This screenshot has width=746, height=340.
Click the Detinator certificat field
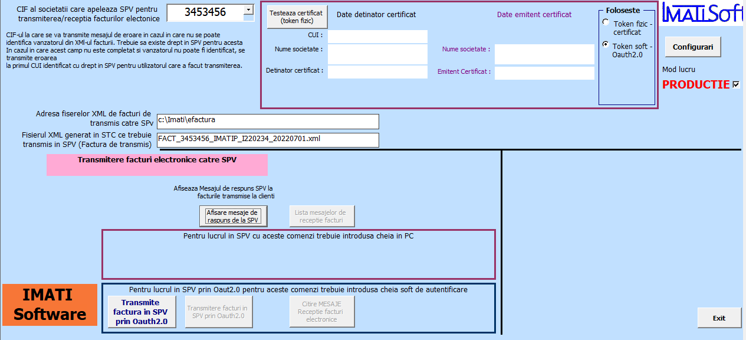(x=377, y=72)
